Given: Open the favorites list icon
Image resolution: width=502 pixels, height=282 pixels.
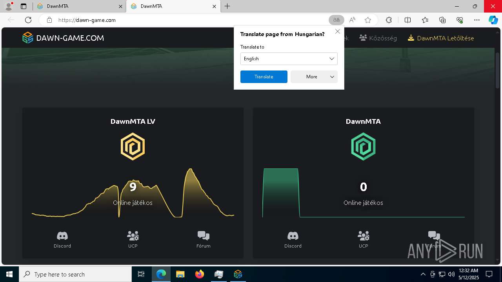Looking at the screenshot, I should [x=425, y=20].
